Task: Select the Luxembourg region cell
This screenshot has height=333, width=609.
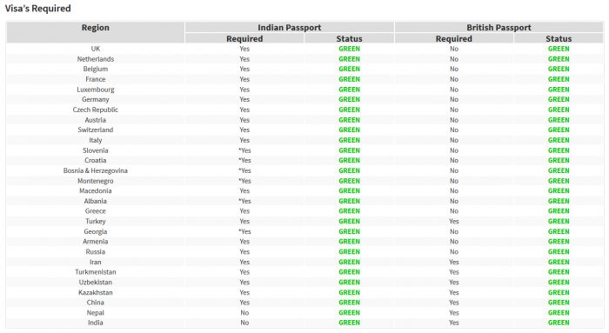Action: 95,90
